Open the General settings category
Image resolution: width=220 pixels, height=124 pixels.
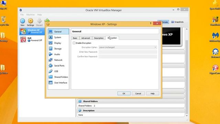(58, 32)
